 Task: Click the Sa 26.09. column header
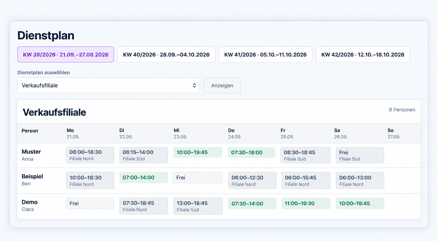(x=341, y=133)
